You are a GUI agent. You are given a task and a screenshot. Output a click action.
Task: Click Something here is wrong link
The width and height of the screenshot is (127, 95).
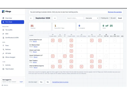(60, 82)
